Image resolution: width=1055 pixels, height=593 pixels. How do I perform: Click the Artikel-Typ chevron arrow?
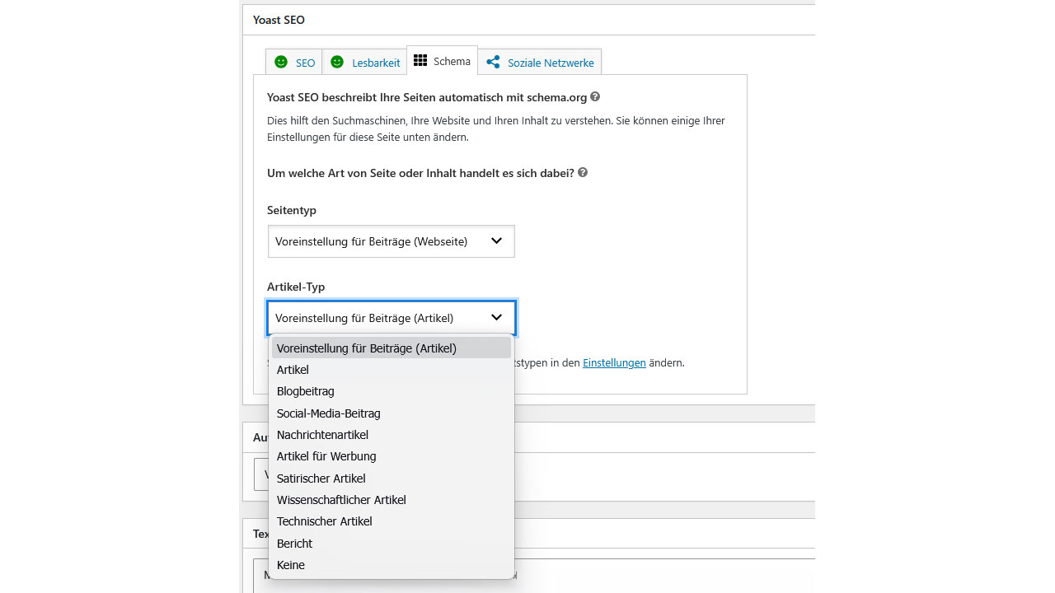tap(496, 318)
